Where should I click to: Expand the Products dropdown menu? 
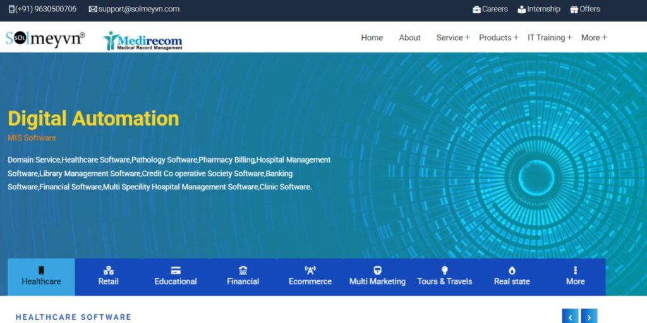(498, 38)
